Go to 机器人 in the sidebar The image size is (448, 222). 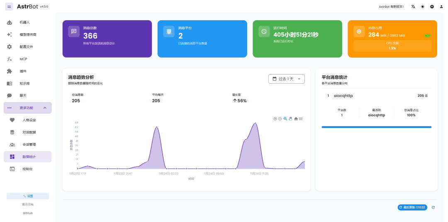point(25,22)
